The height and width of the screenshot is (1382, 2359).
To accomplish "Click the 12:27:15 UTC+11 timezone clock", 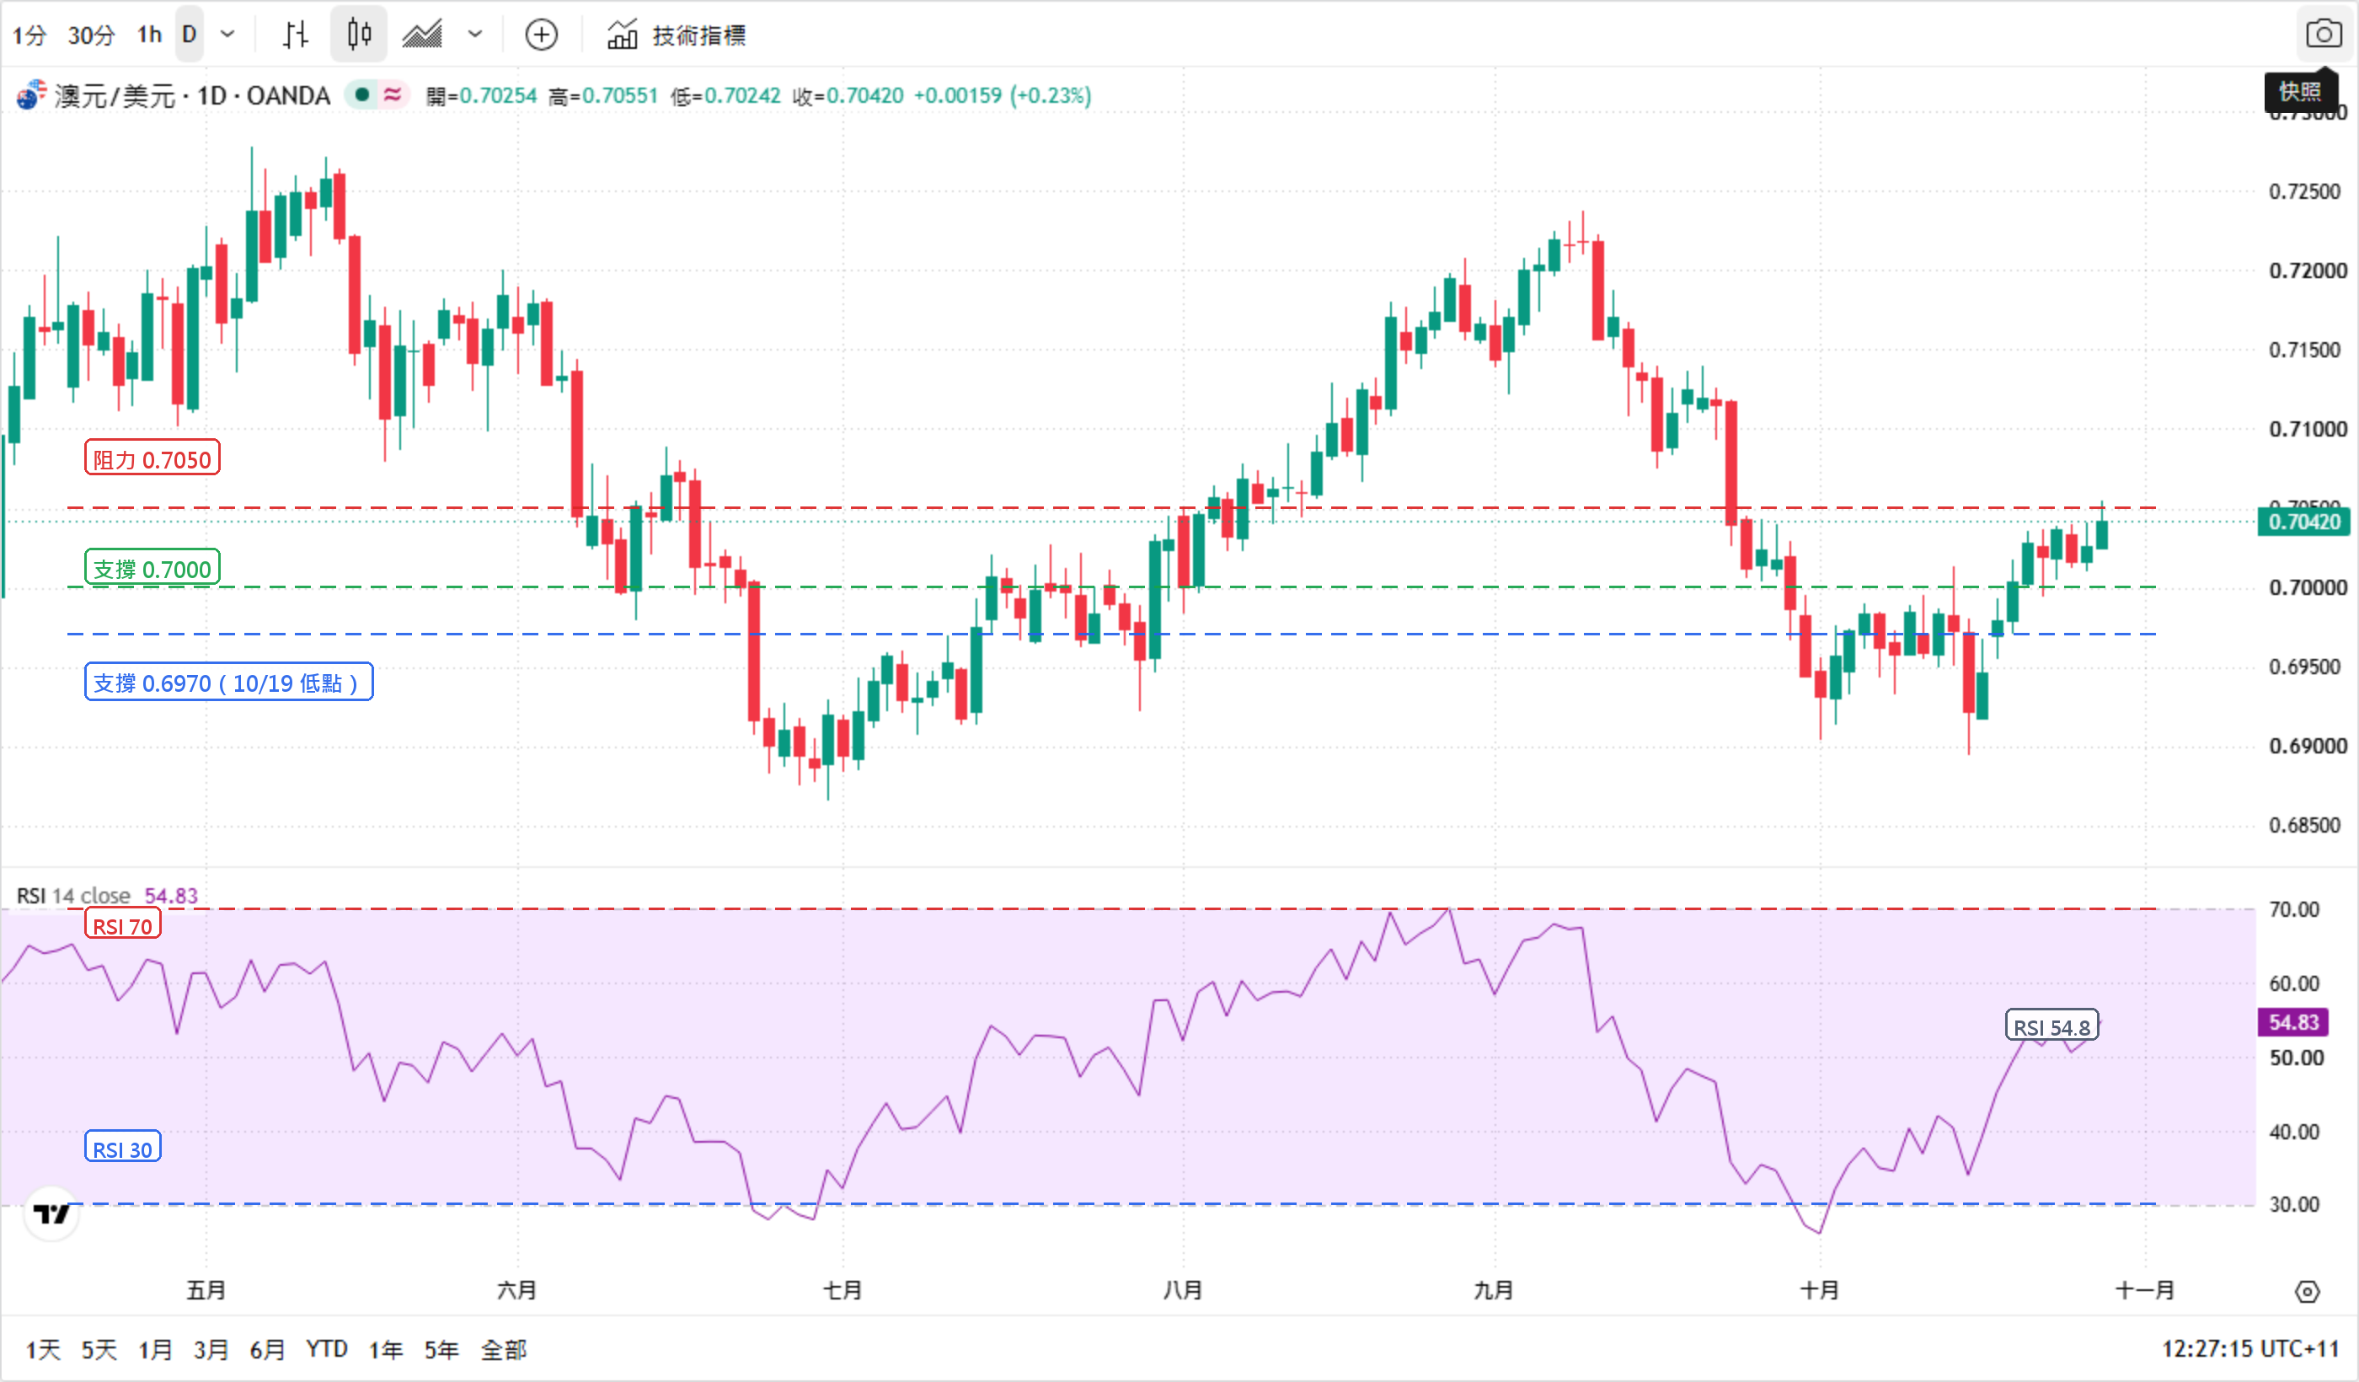I will point(2249,1349).
